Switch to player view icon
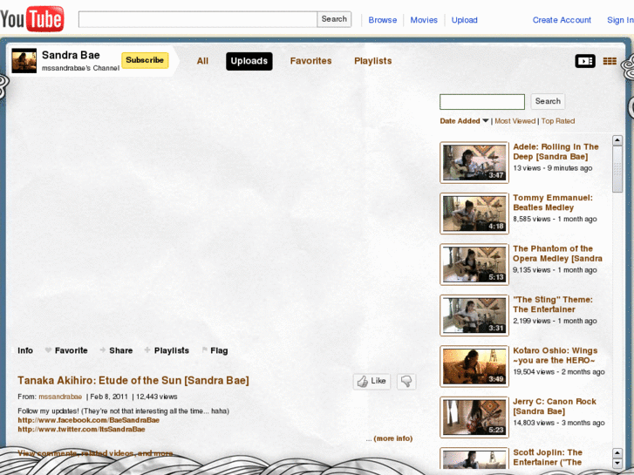Image resolution: width=634 pixels, height=475 pixels. (x=584, y=61)
